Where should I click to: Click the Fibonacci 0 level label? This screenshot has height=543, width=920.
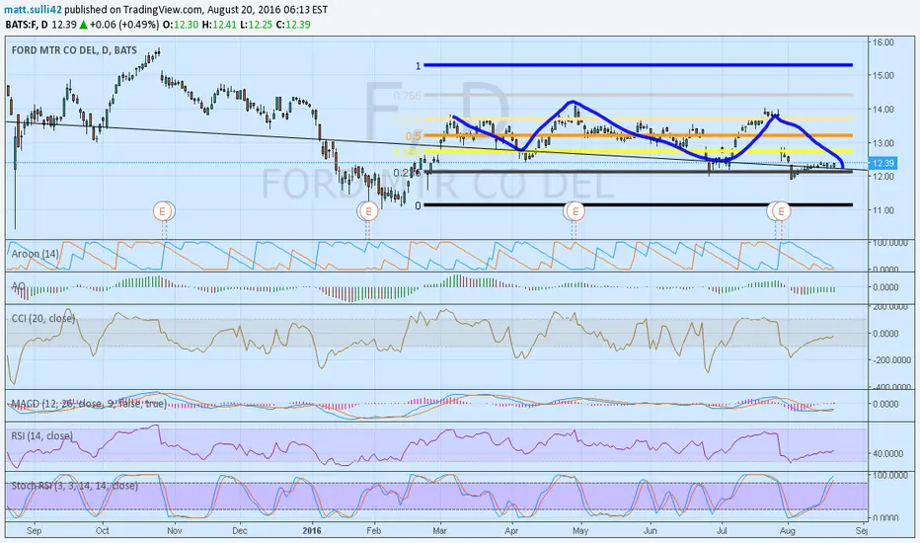pos(418,205)
